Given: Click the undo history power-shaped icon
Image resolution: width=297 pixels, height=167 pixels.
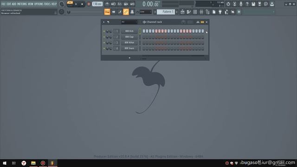Looking at the screenshot, I should pos(228,4).
